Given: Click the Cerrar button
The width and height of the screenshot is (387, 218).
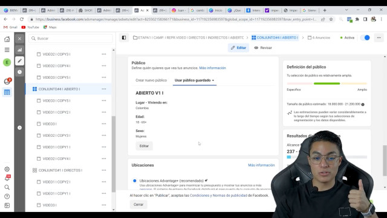Looking at the screenshot, I should (x=138, y=205).
